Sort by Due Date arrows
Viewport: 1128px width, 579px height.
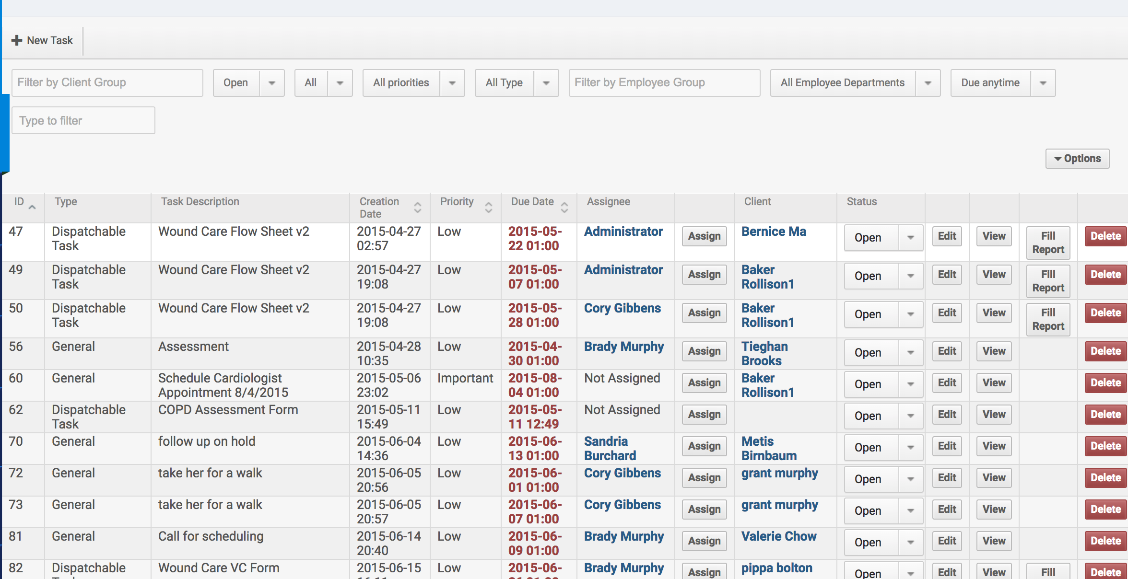coord(564,207)
